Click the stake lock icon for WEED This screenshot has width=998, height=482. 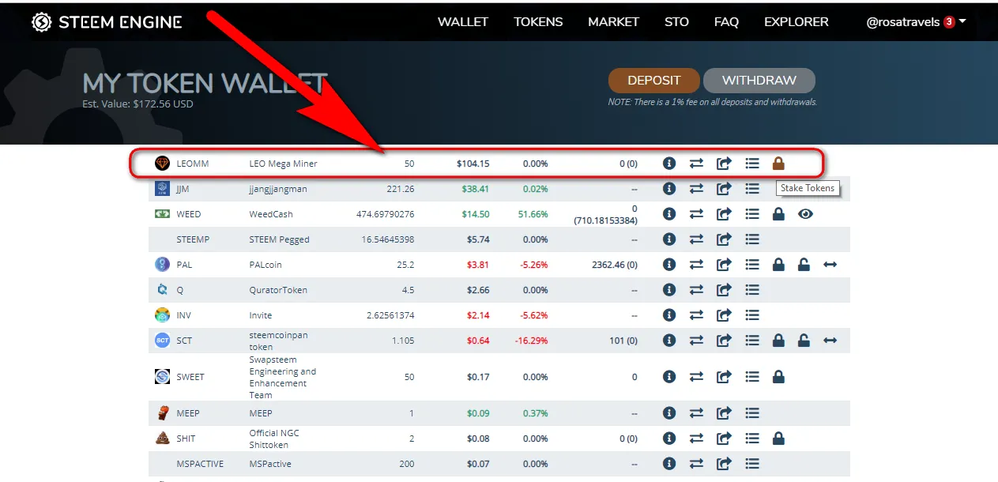(778, 214)
